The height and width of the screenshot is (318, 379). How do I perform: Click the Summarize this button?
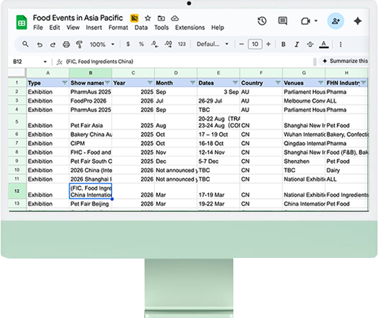click(345, 61)
